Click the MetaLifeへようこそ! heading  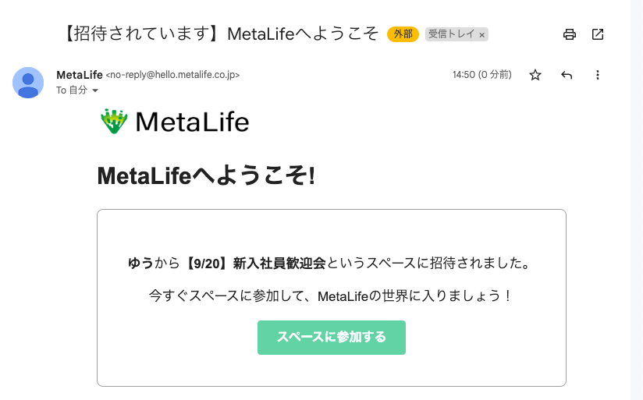point(206,175)
